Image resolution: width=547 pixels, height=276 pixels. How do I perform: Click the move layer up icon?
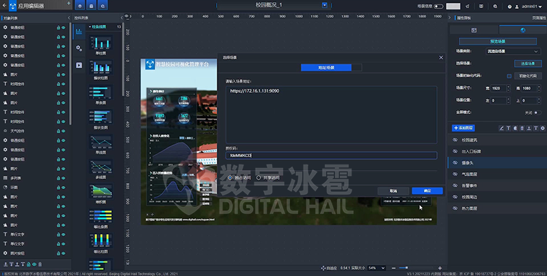coord(529,128)
